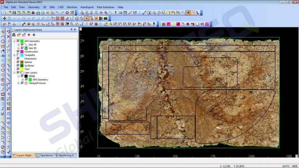Click the Print icon in toolbar
The height and width of the screenshot is (168, 299).
[x=38, y=13]
